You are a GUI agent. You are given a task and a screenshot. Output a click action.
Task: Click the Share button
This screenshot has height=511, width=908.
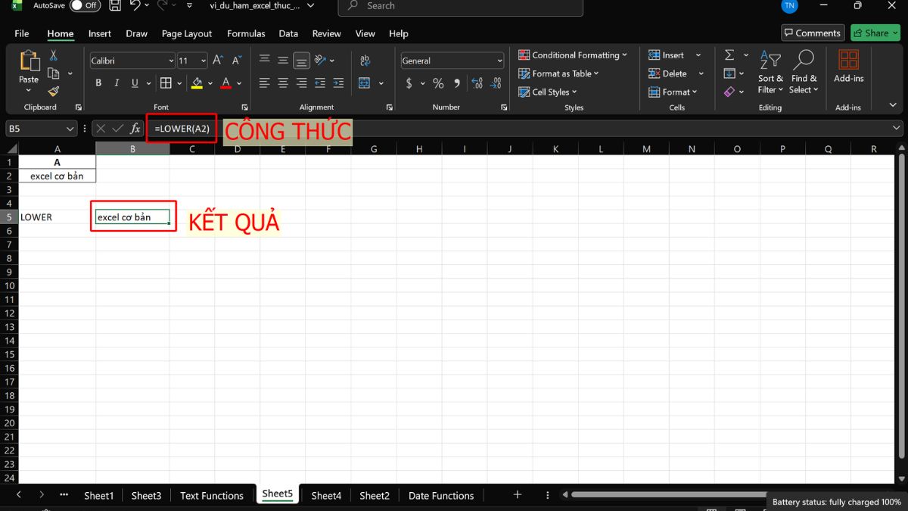coord(875,33)
